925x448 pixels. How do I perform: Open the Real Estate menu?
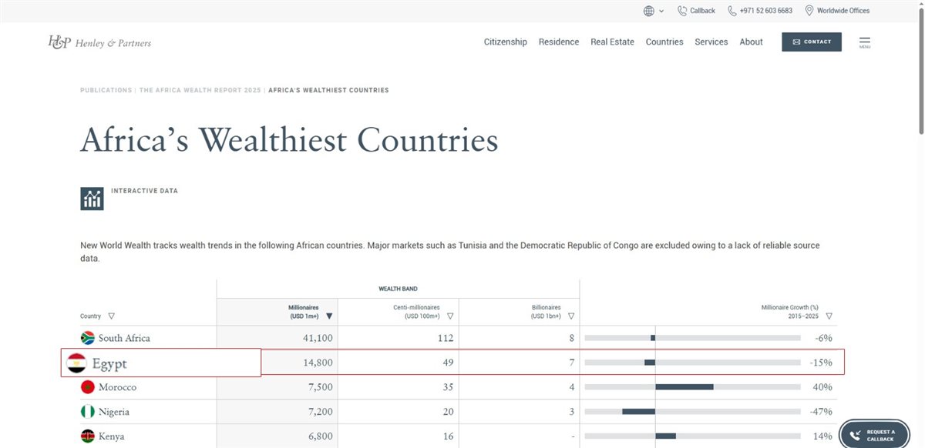(612, 42)
